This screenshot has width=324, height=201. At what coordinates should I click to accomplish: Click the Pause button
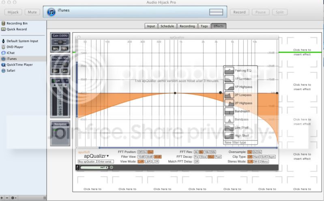coord(261,12)
